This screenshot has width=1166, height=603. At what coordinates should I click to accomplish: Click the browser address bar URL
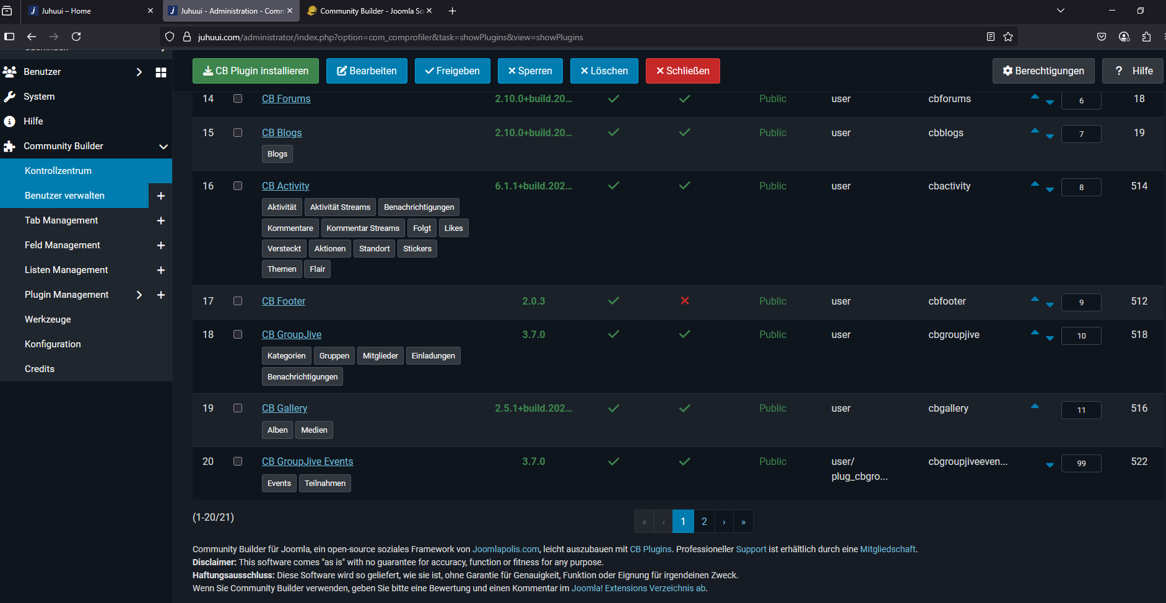point(390,37)
